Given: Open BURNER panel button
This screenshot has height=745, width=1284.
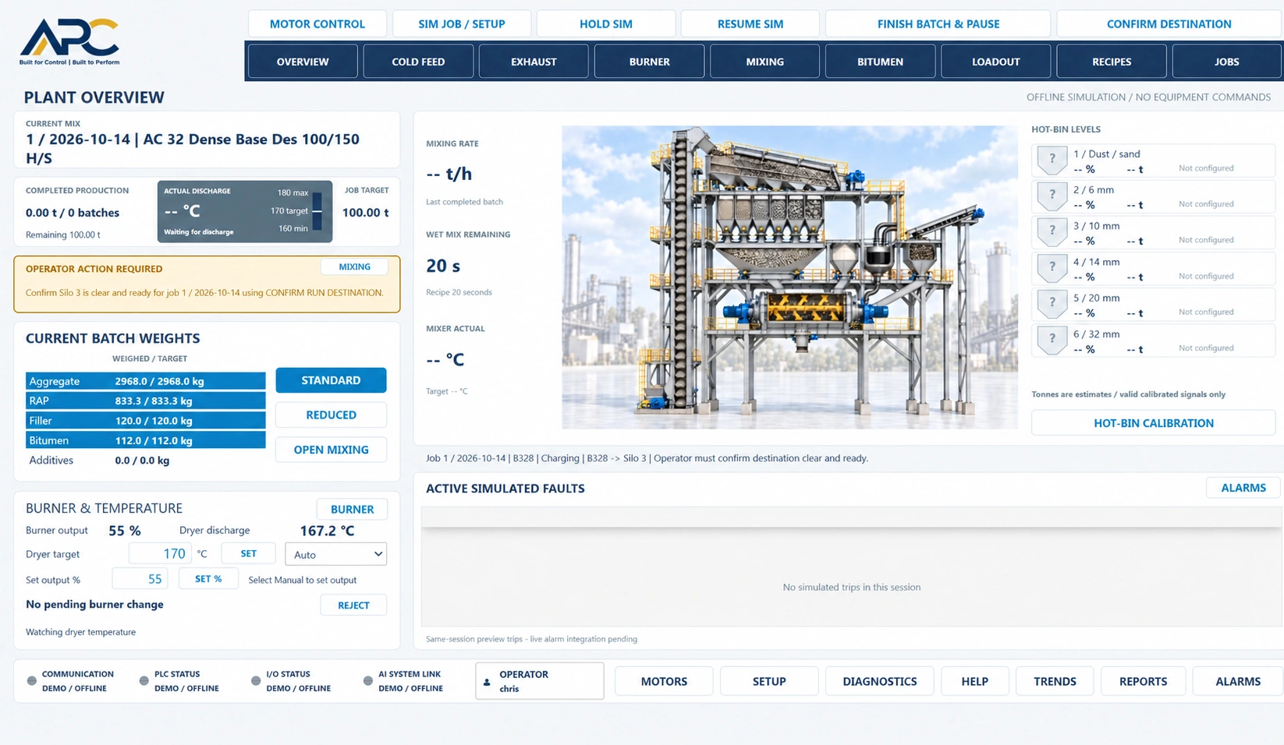Looking at the screenshot, I should point(352,509).
